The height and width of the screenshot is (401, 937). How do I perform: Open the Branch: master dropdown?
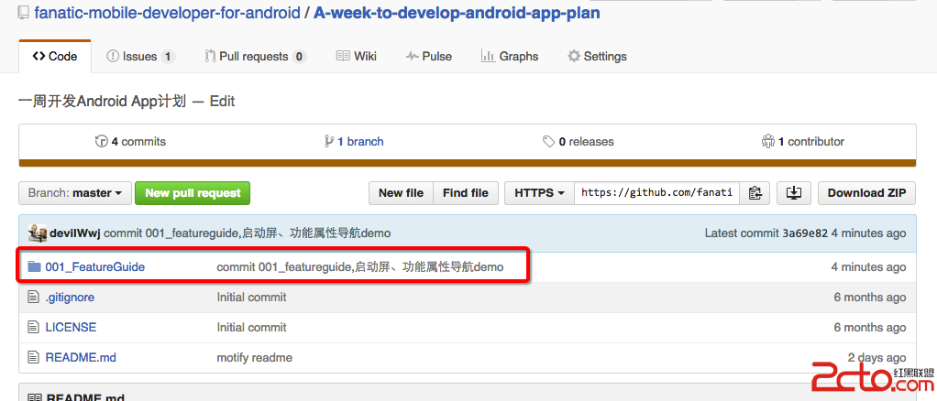(x=75, y=193)
